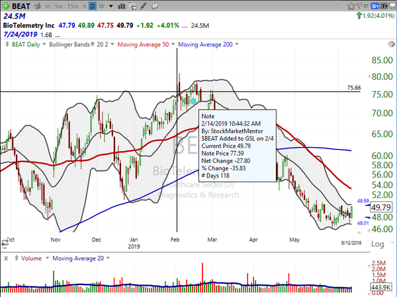Screen dimensions: 397x297
Task: Click the flag icon in the top bar
Action: tap(359, 6)
